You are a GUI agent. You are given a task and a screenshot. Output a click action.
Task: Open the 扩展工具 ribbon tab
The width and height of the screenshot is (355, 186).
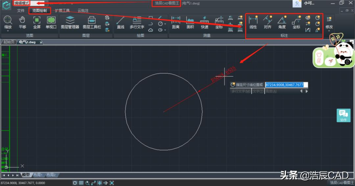62,11
